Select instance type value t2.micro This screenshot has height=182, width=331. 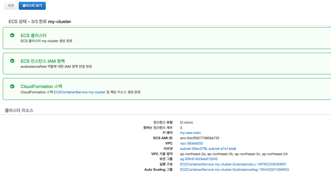click(186, 122)
